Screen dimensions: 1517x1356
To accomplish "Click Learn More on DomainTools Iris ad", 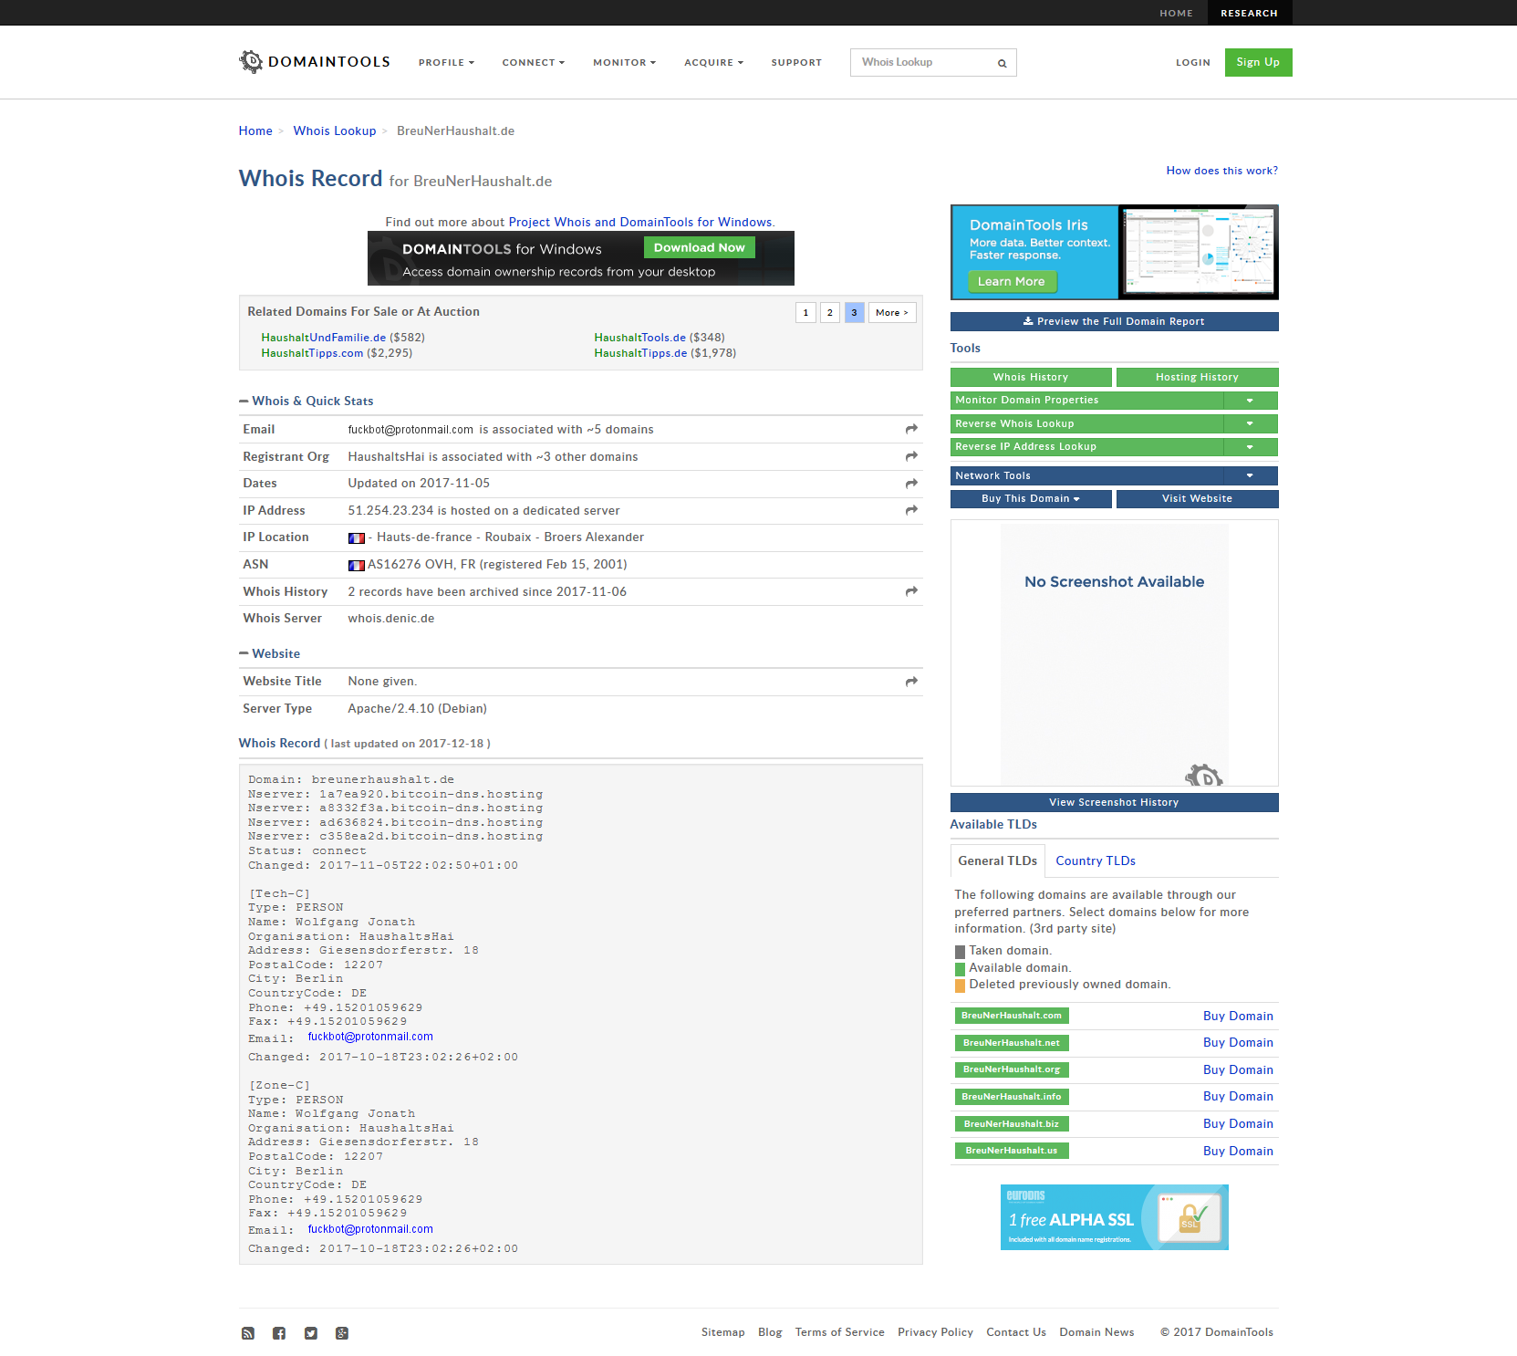I will click(x=1012, y=281).
